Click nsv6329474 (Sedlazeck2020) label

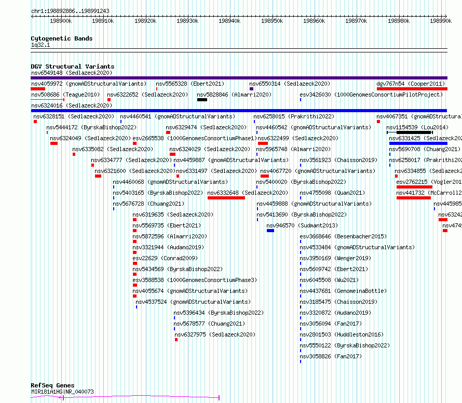tap(206, 127)
